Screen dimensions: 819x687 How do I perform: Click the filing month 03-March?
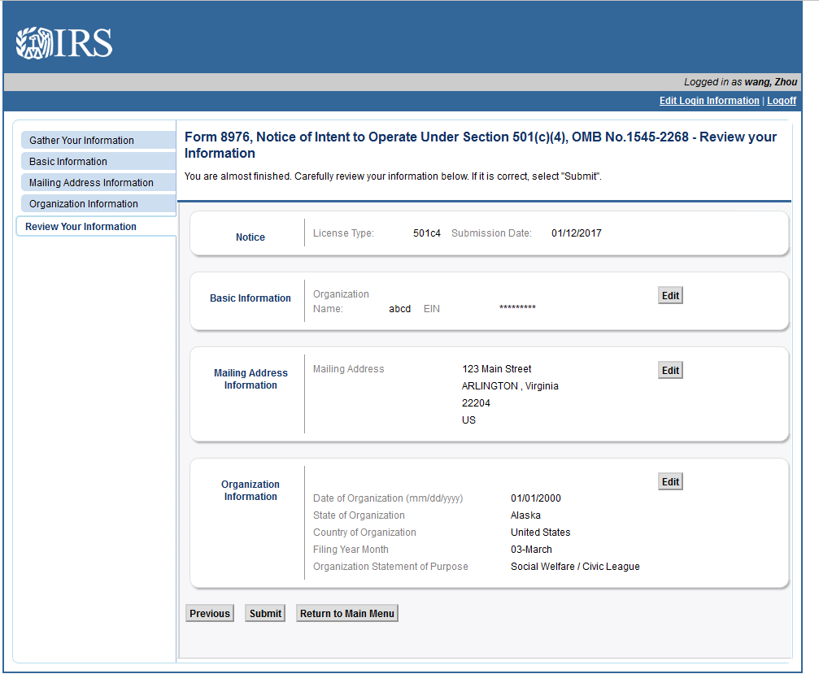click(x=531, y=550)
